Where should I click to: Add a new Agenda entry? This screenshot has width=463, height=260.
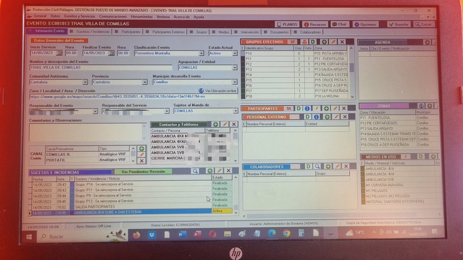[x=428, y=42]
